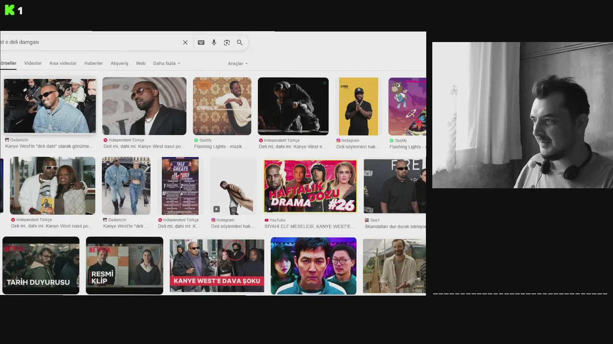
Task: Open 'SİYAHİ ELF MESELESİ, KANYE WEST'E...' link
Action: tap(309, 226)
